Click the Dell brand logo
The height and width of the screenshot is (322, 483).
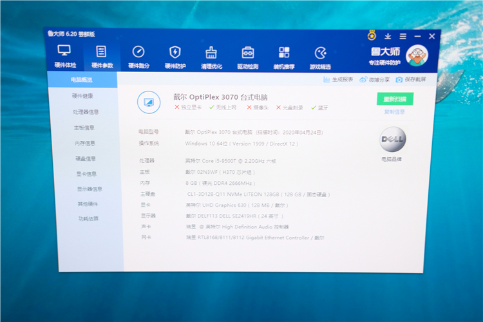(392, 139)
